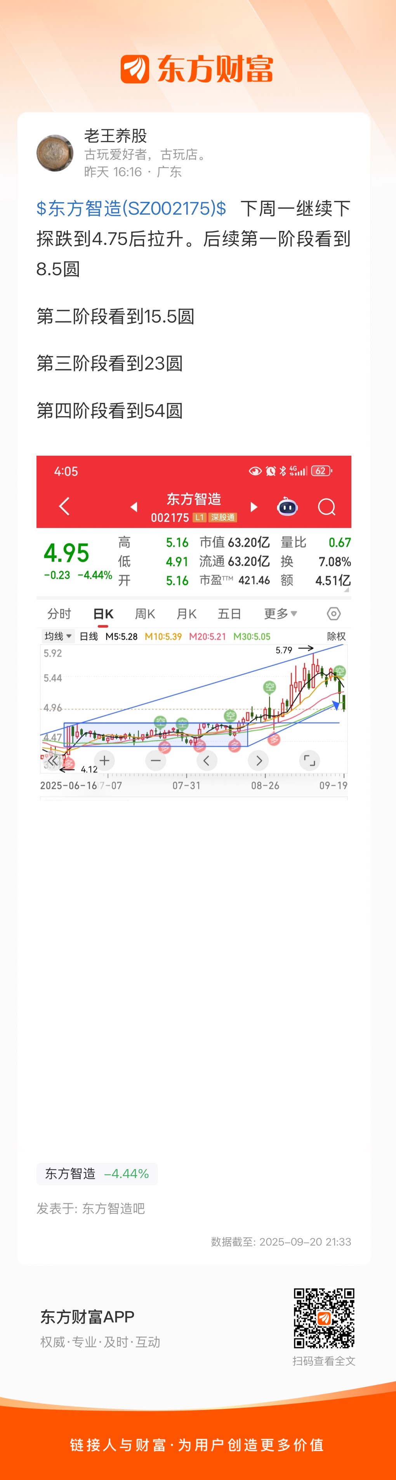Select the 日K tab
This screenshot has height=1480, width=396.
(x=103, y=614)
